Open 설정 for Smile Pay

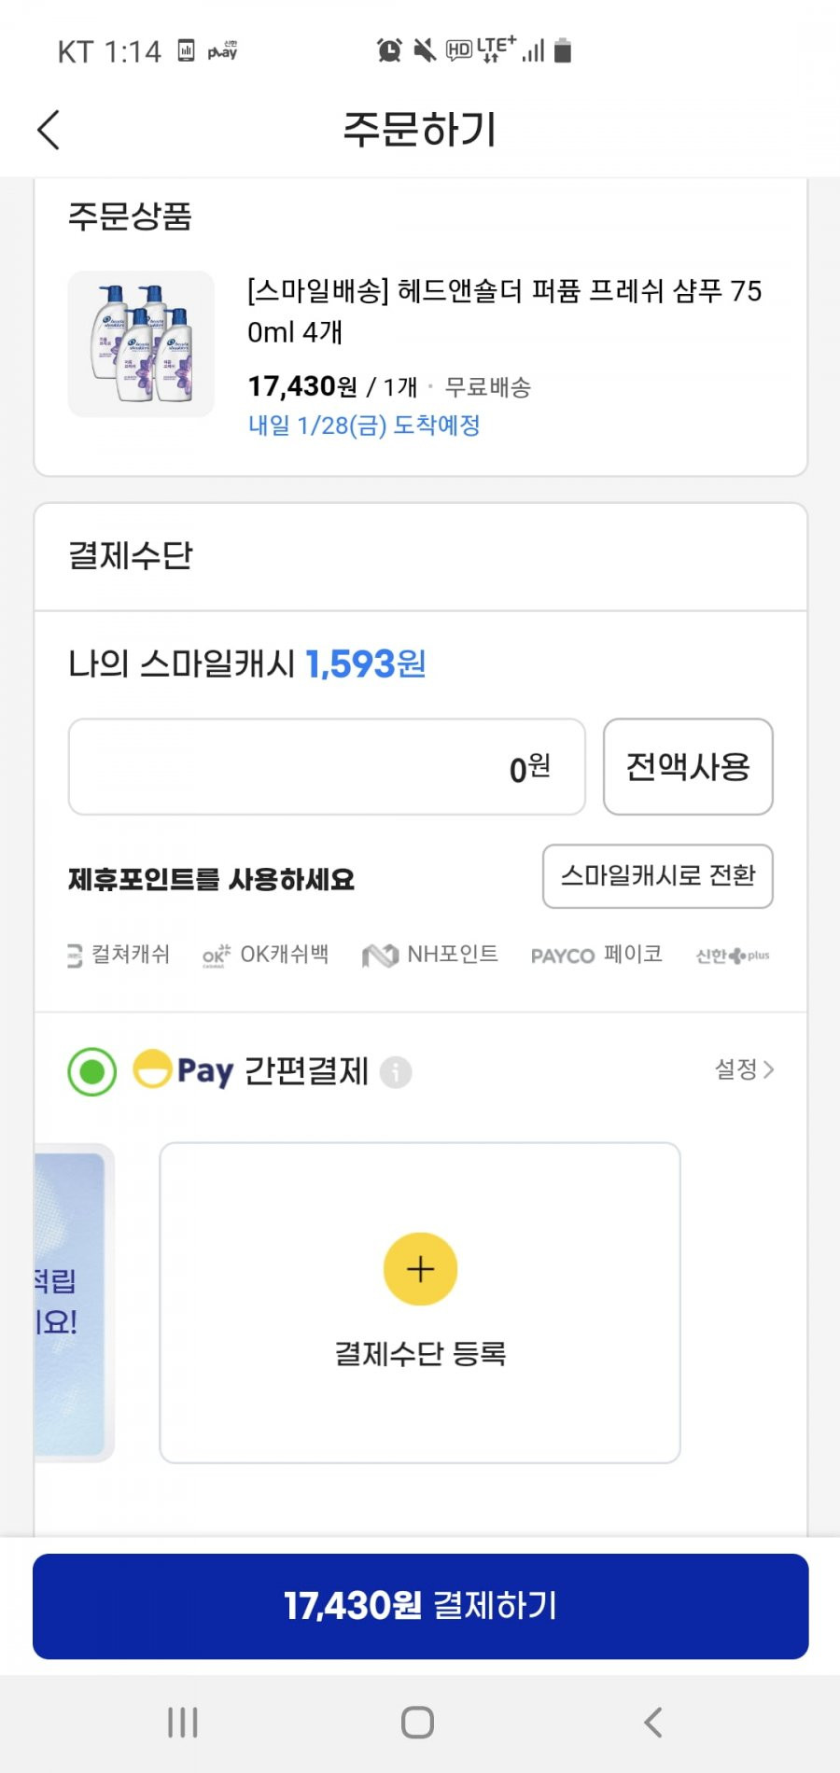pos(744,1069)
